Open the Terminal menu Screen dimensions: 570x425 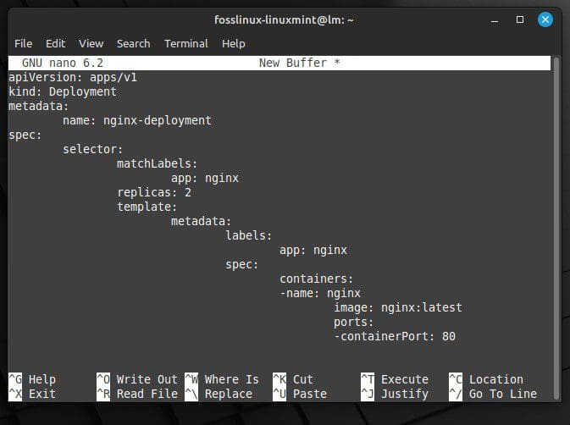(x=186, y=43)
